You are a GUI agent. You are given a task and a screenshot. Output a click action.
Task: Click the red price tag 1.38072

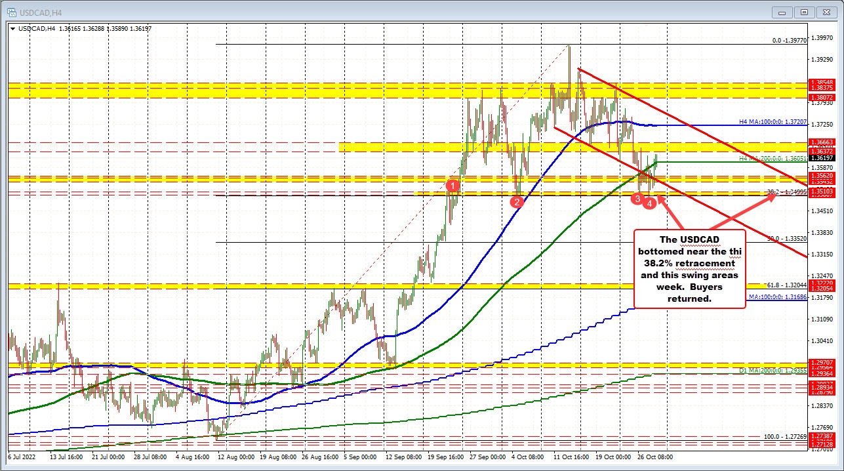pyautogui.click(x=821, y=97)
